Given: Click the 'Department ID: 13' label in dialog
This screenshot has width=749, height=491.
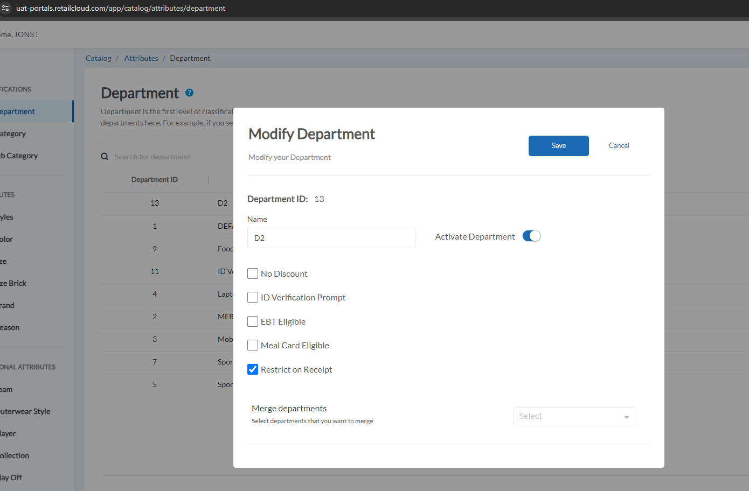Looking at the screenshot, I should click(286, 199).
